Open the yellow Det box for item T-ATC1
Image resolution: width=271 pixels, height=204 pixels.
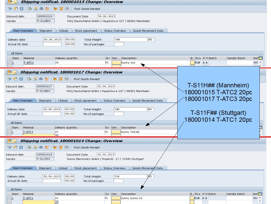116,198
